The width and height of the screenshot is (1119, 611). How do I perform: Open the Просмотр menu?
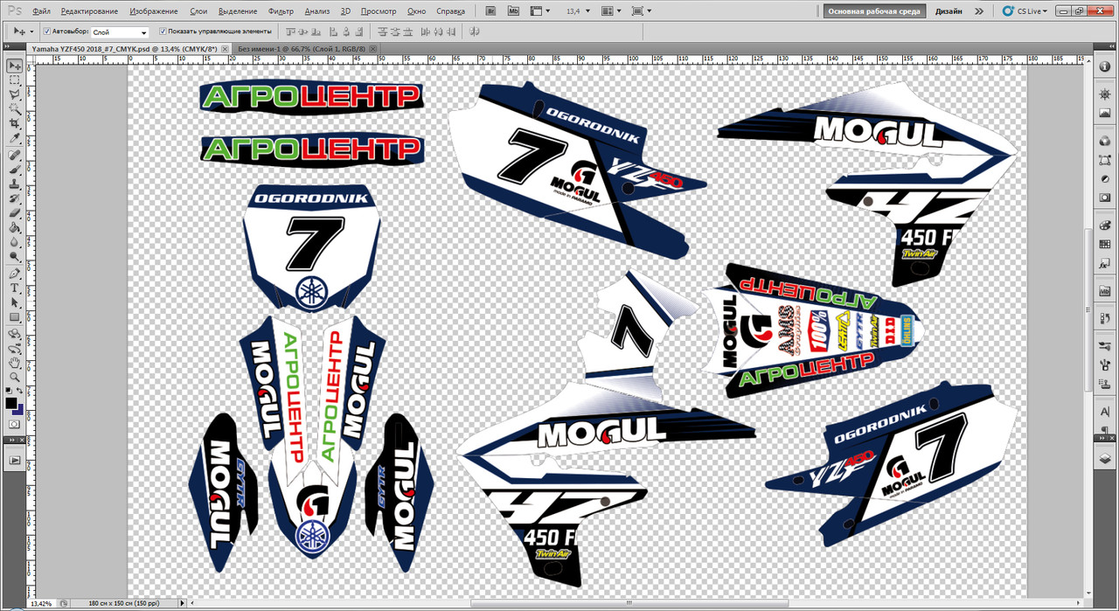tap(378, 11)
